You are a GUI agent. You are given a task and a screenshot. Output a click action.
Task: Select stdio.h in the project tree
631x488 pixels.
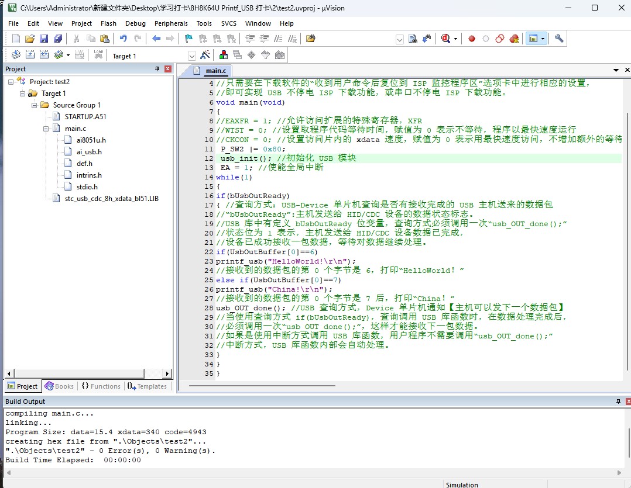(87, 187)
